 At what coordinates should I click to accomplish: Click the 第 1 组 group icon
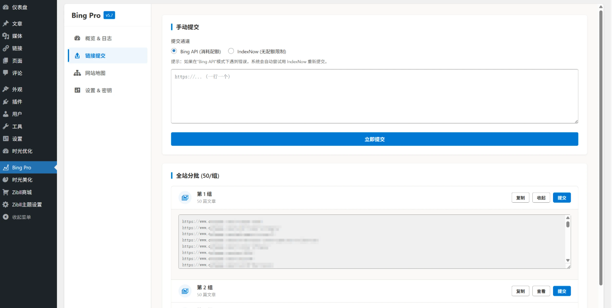tap(185, 198)
